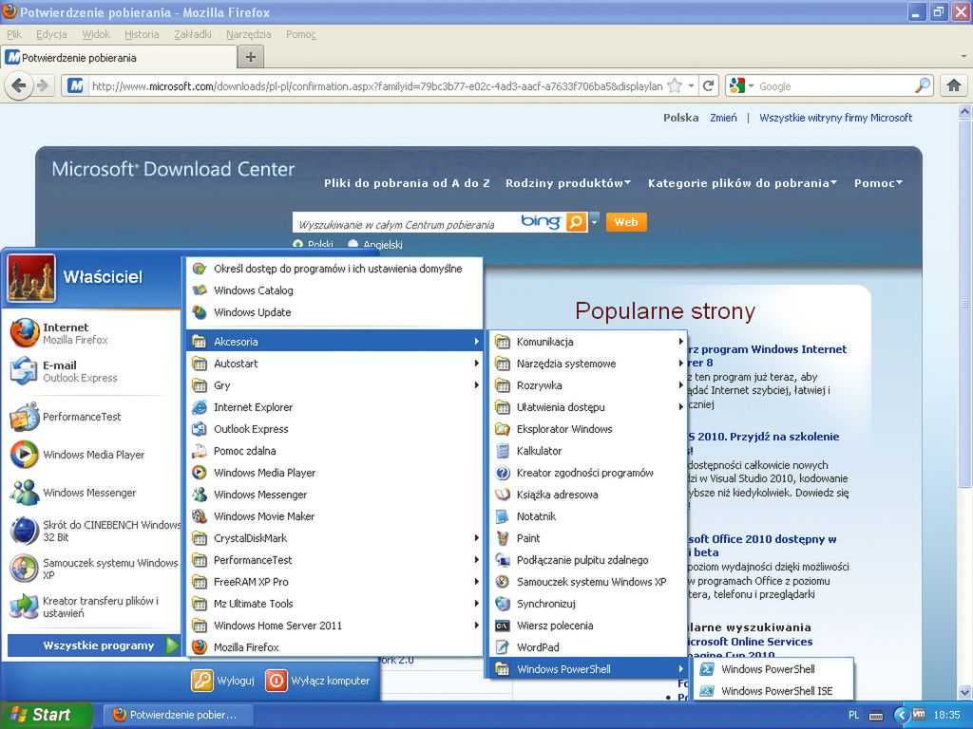Open Windows Catalog in All Programs list
973x729 pixels.
click(334, 290)
